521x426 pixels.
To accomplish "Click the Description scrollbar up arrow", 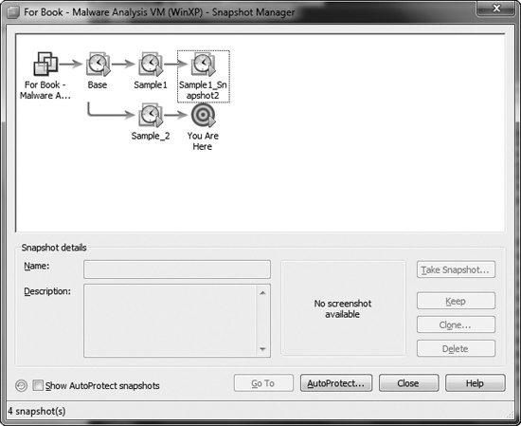I will pyautogui.click(x=262, y=292).
